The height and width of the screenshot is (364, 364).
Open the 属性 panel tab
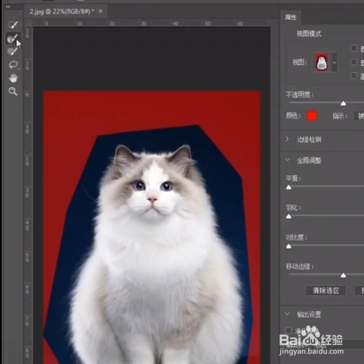[x=290, y=17]
